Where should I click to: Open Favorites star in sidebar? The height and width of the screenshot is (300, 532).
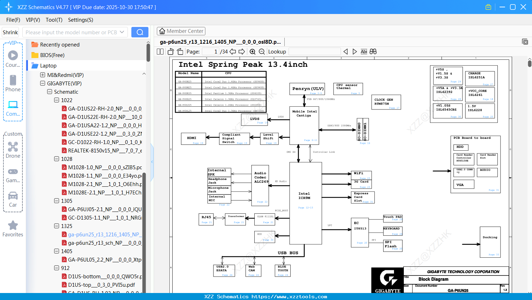click(x=13, y=229)
